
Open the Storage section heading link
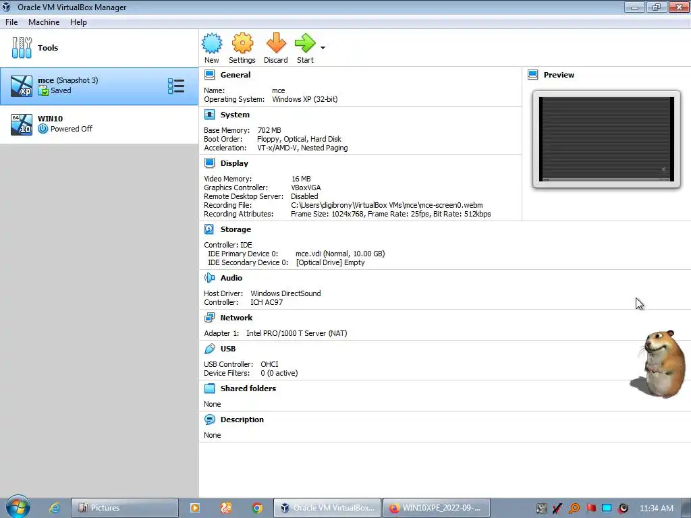[236, 229]
